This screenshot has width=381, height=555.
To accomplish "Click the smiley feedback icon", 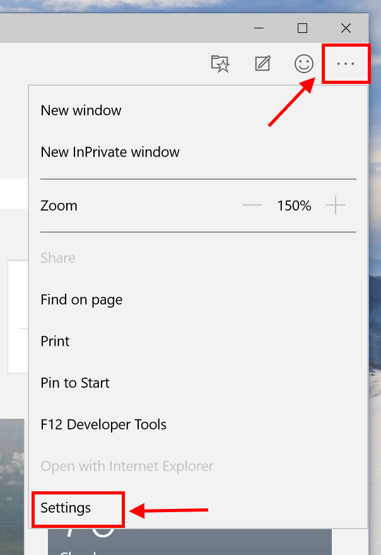I will click(304, 63).
